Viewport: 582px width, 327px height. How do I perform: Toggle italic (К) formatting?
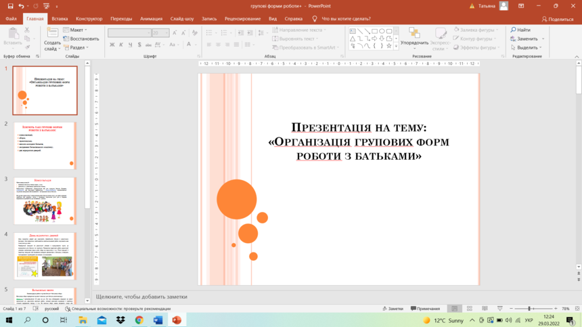click(x=121, y=45)
